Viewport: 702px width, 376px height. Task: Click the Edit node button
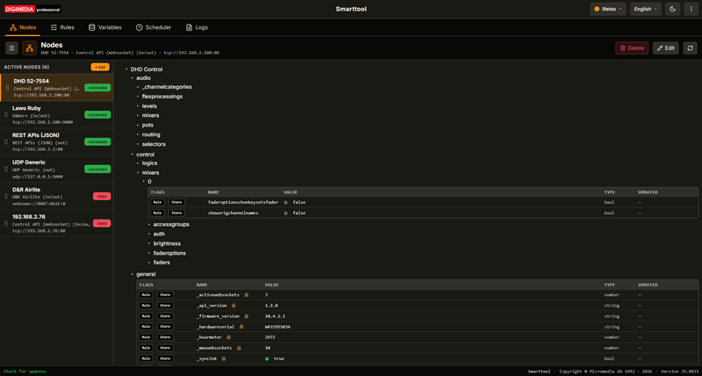(666, 48)
